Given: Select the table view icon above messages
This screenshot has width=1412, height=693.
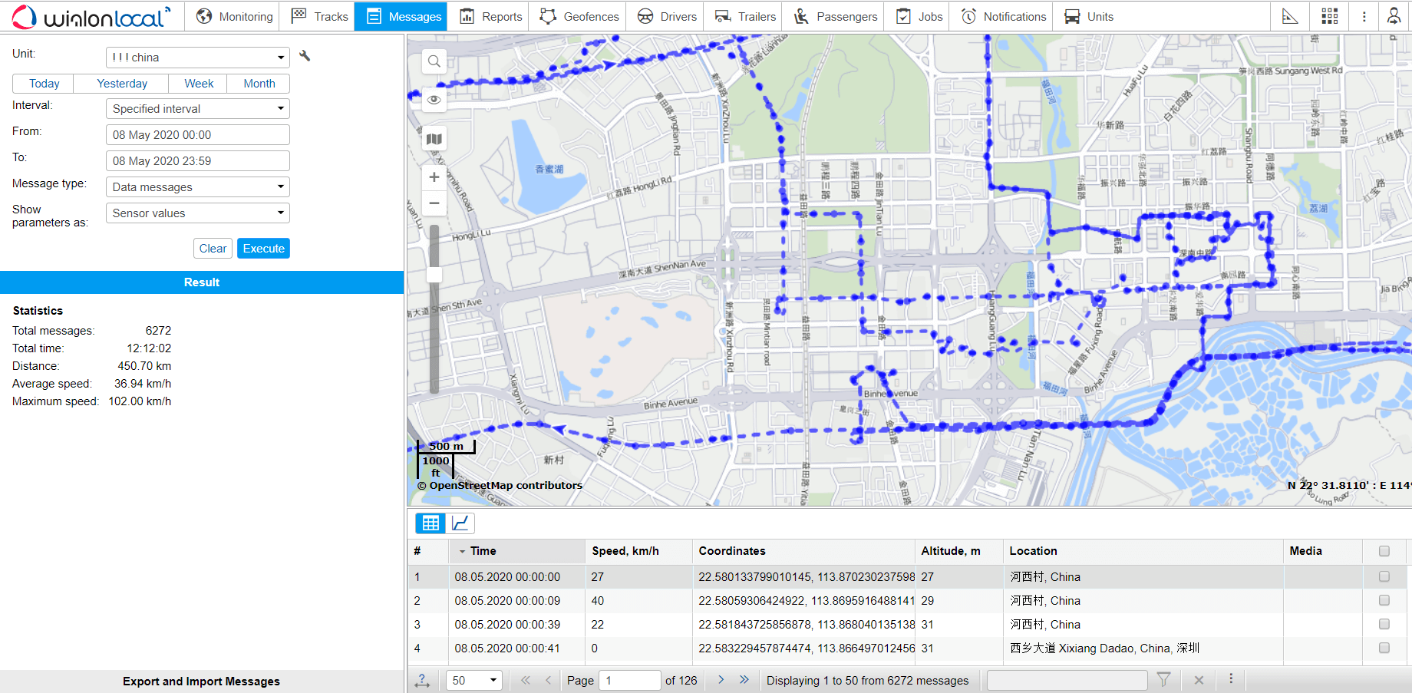Looking at the screenshot, I should [x=431, y=523].
